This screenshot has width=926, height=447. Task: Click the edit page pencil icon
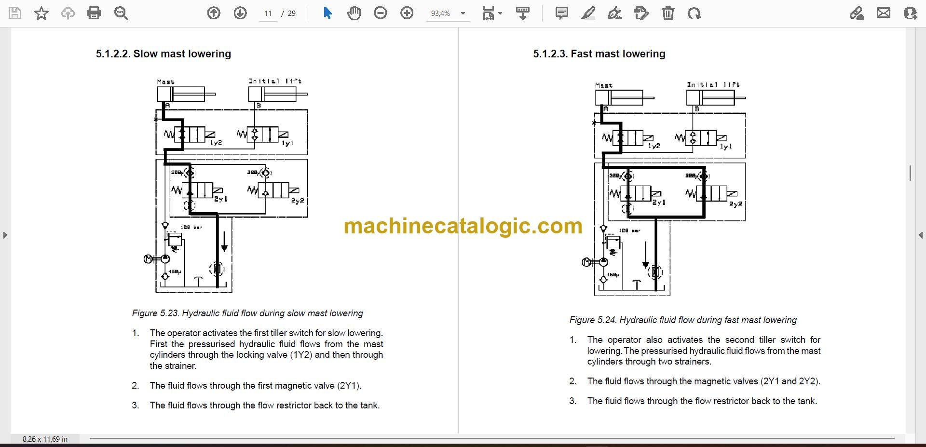tap(641, 13)
